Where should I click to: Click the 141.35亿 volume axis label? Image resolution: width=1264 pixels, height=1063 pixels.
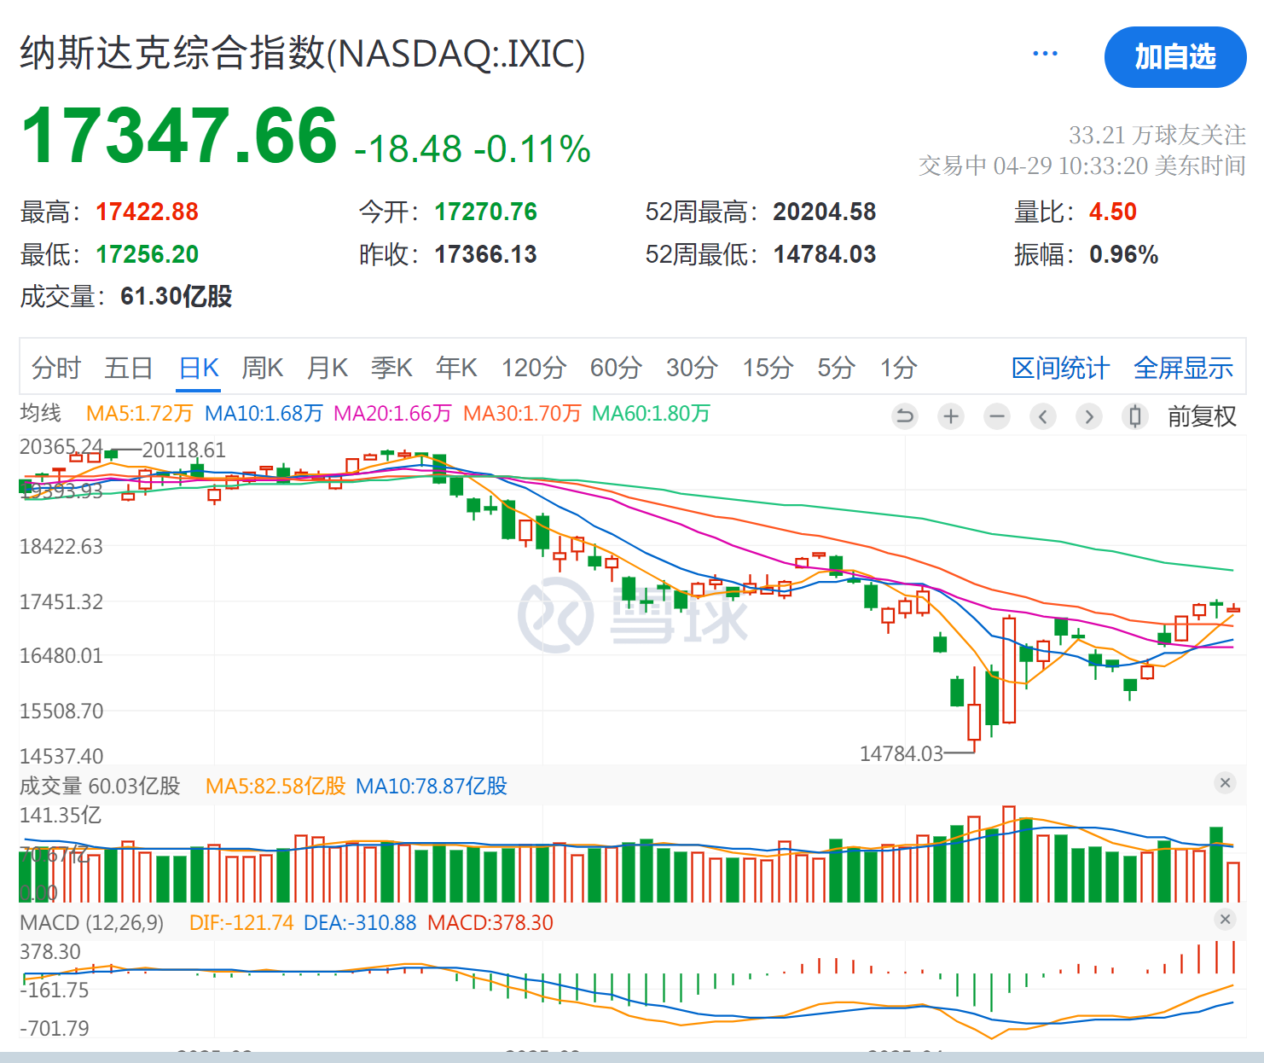tap(61, 815)
